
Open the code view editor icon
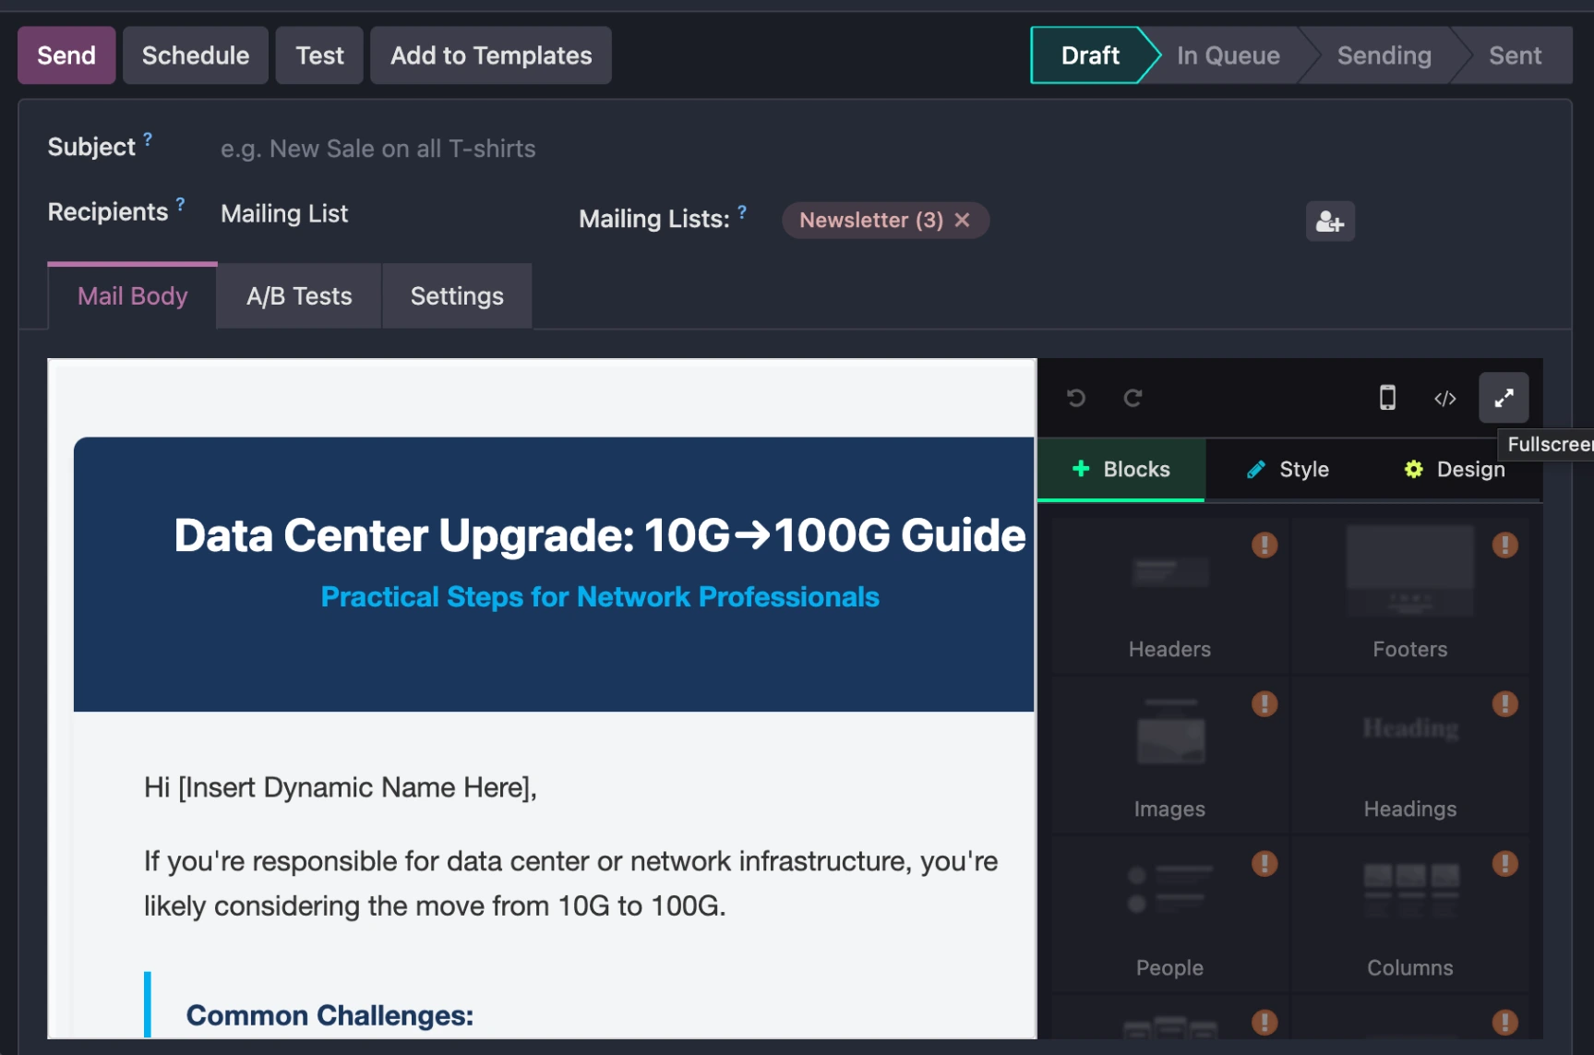point(1444,398)
